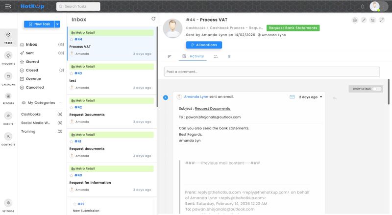
Task: Open the Reports section
Action: (x=8, y=98)
